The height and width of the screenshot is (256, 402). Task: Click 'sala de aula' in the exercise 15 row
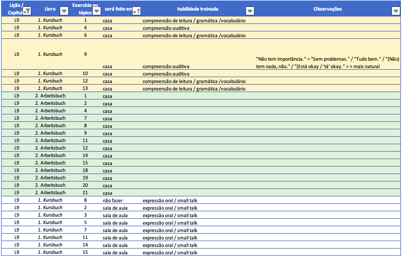(116, 252)
